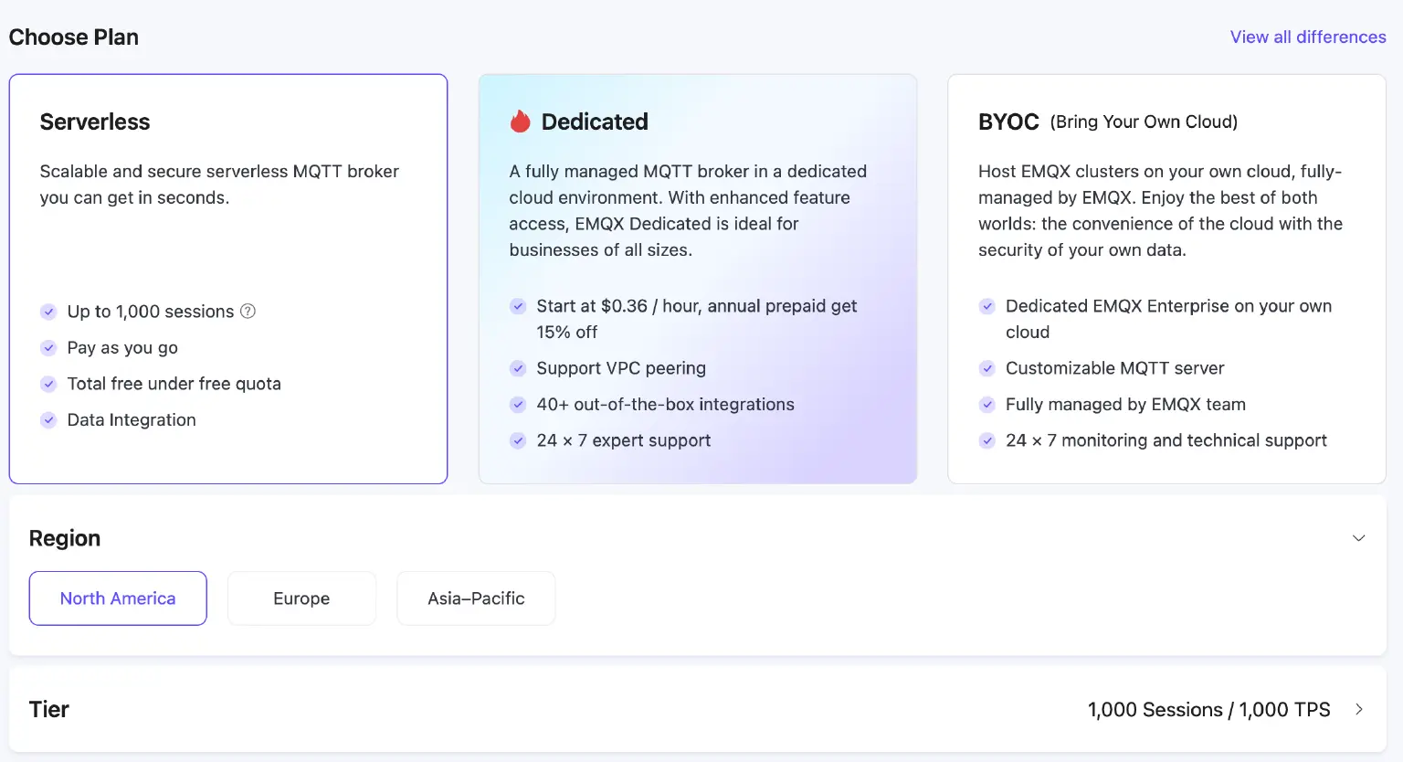Click checkmark icon beside Support VPC peering
Image resolution: width=1403 pixels, height=762 pixels.
tap(518, 368)
